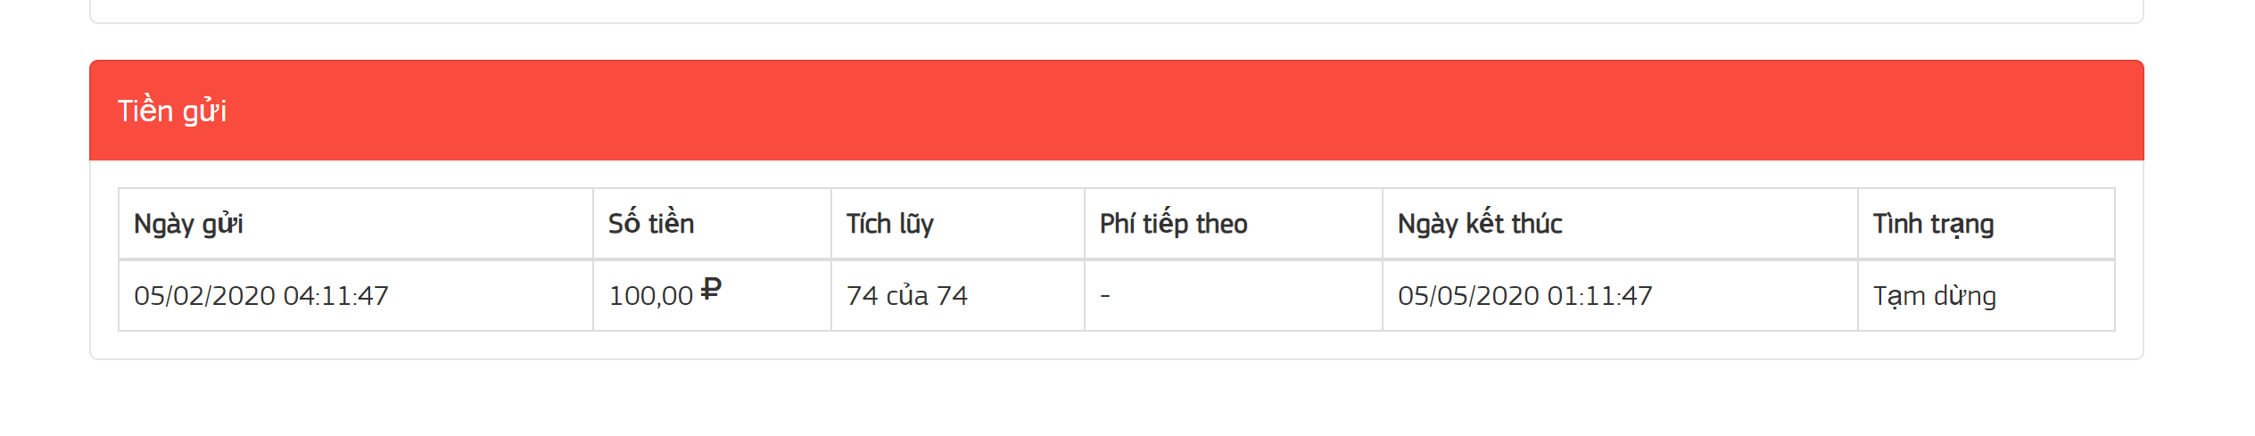The height and width of the screenshot is (436, 2255).
Task: Click the Phí tiếp theo column header
Action: pos(1173,224)
